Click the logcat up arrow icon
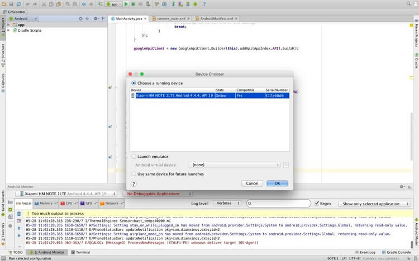 click(19, 229)
